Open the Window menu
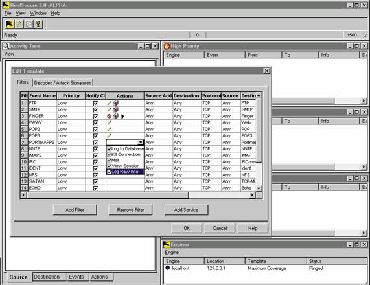Screen dimensions: 370x285 pos(38,13)
